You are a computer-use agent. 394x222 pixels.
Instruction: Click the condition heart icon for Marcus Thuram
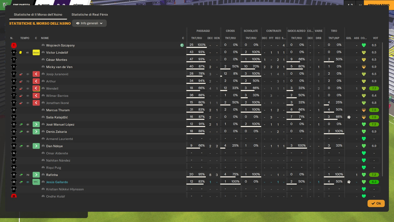[364, 110]
